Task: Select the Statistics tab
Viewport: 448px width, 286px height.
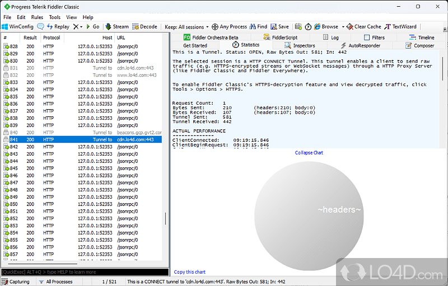Action: pos(246,45)
